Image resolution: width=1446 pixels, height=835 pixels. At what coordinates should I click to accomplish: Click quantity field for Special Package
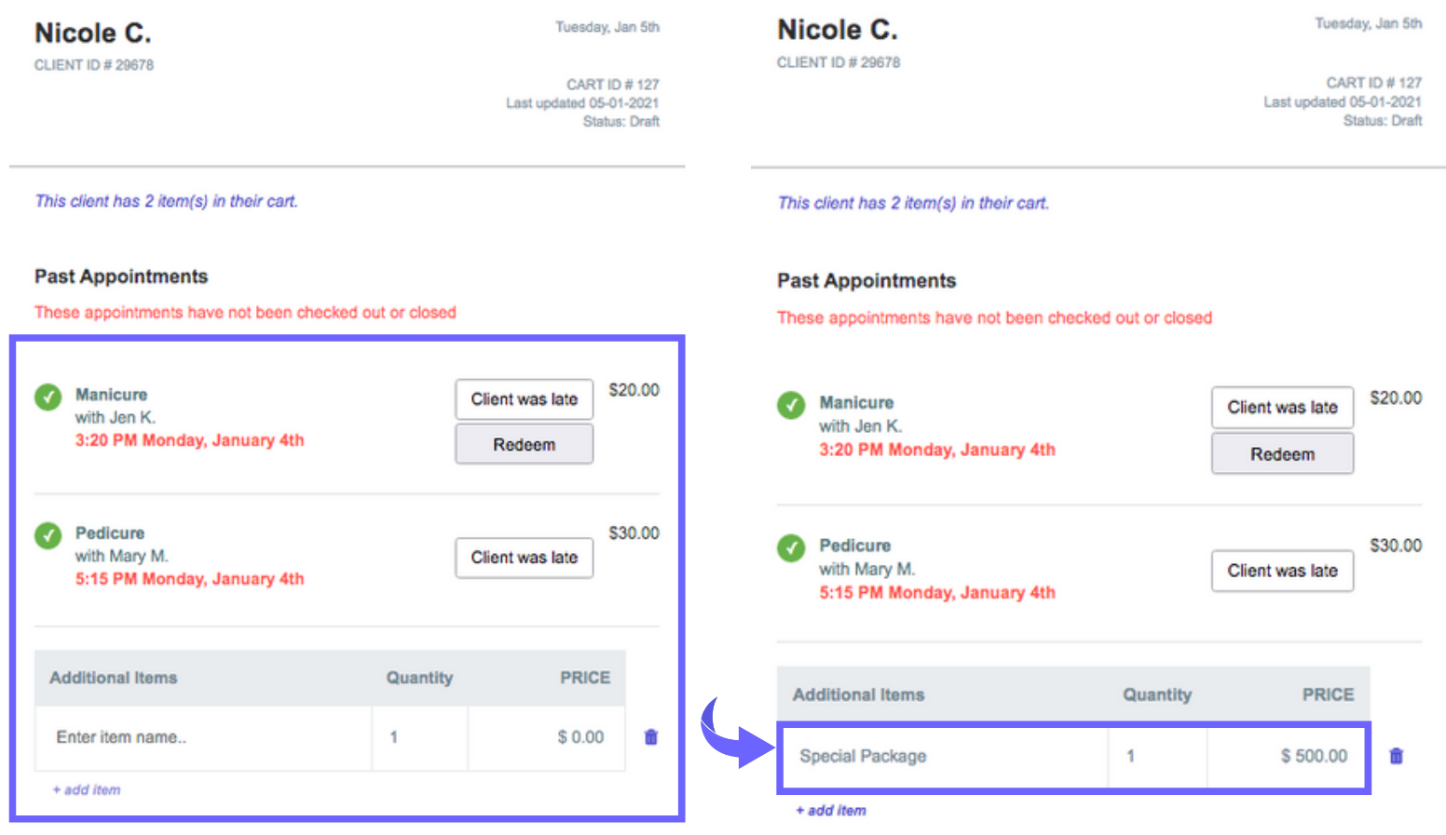(x=1157, y=756)
